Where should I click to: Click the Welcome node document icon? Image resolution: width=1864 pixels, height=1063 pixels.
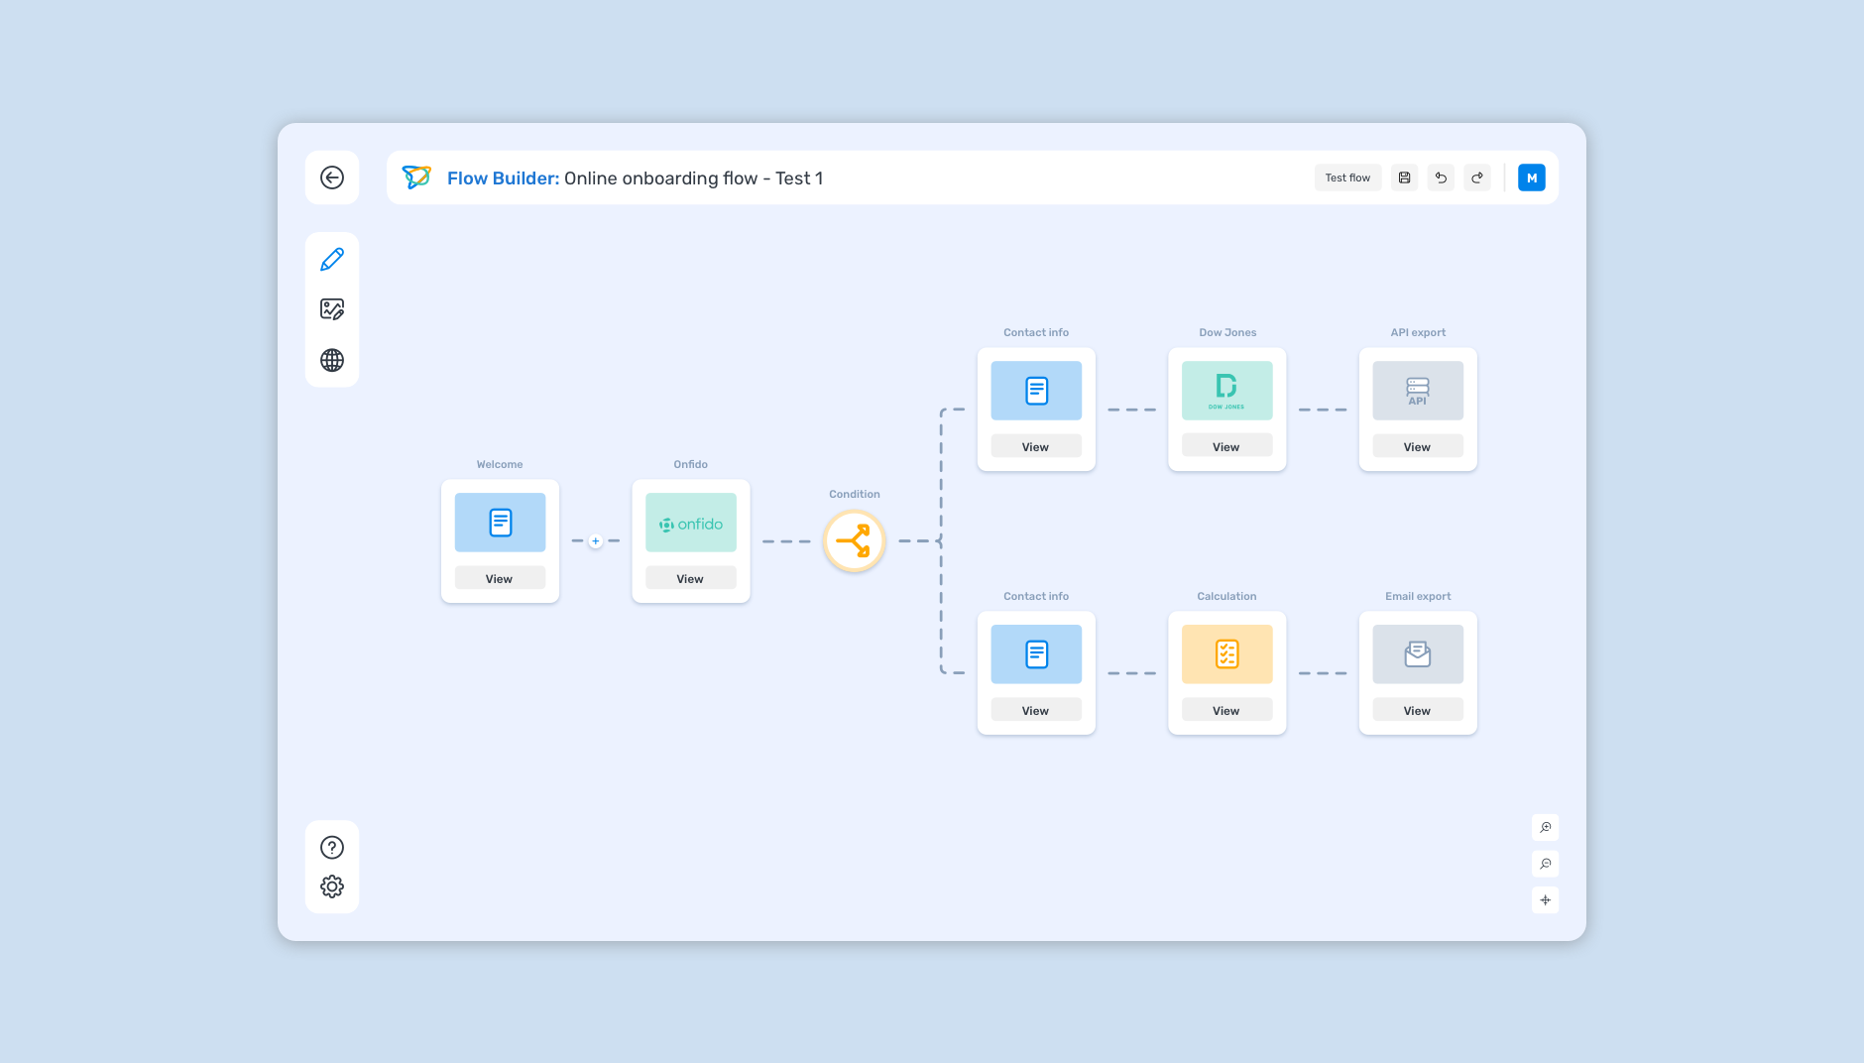tap(500, 523)
